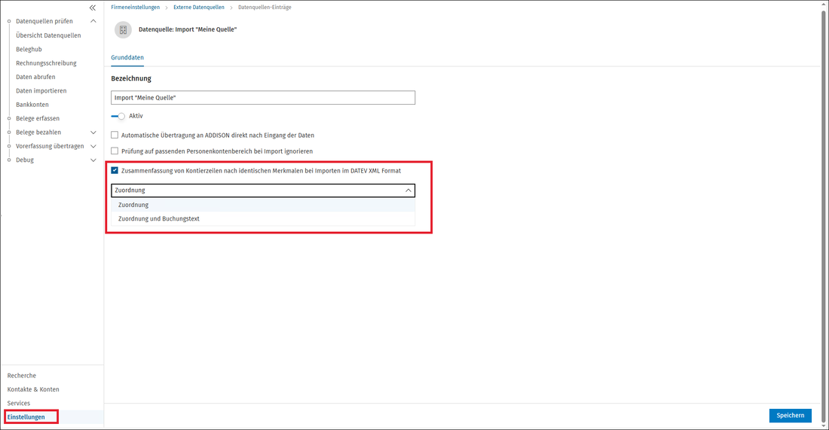Screen dimensions: 829x430
Task: Collapse the Datenquellen prüfen section
Action: pos(93,21)
